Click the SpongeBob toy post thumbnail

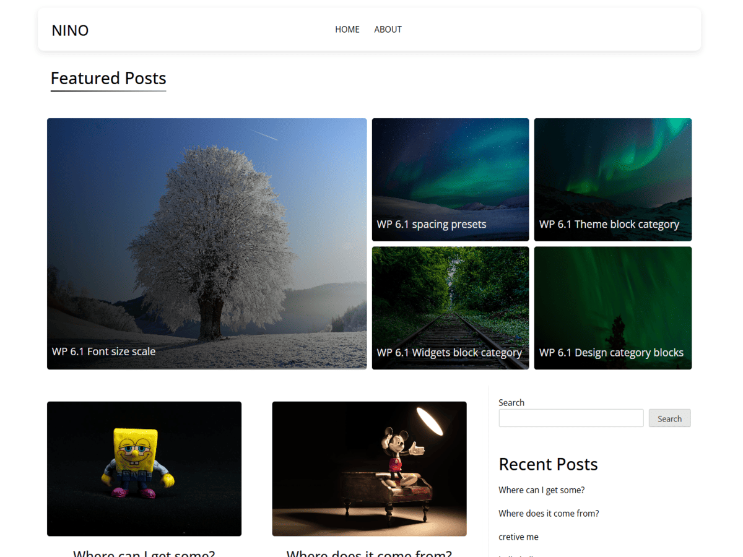tap(144, 468)
